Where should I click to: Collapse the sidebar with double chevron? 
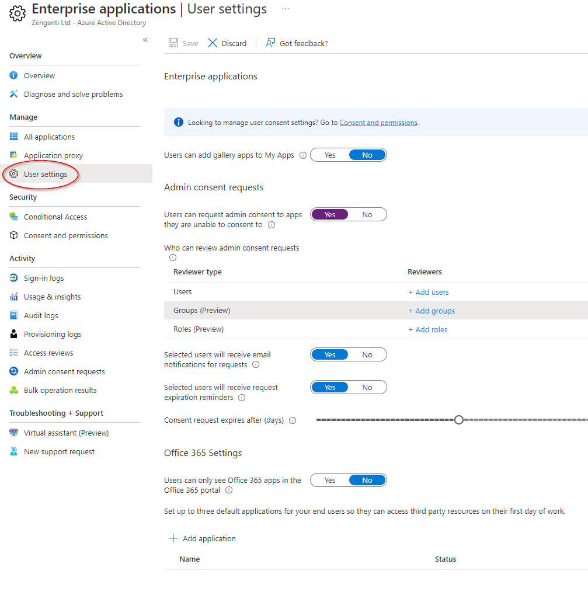(145, 40)
